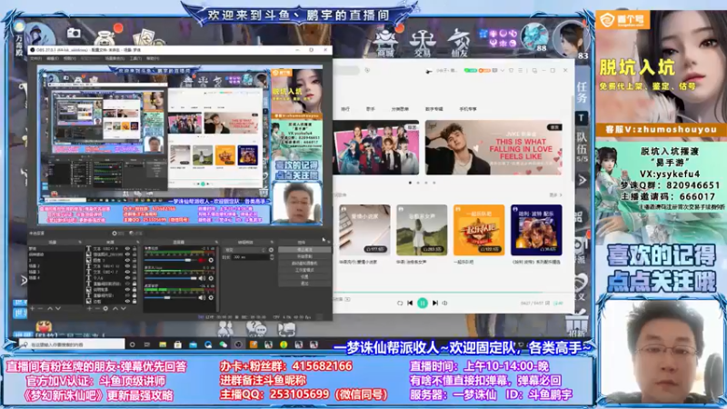The width and height of the screenshot is (727, 409).
Task: Open the main menu (three lines) in the music player
Action: [x=520, y=71]
